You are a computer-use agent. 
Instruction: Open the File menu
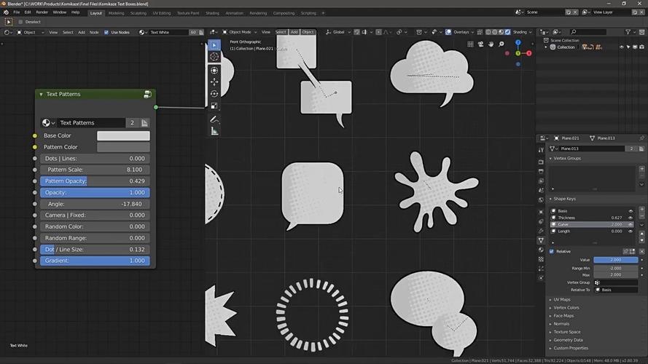(17, 12)
